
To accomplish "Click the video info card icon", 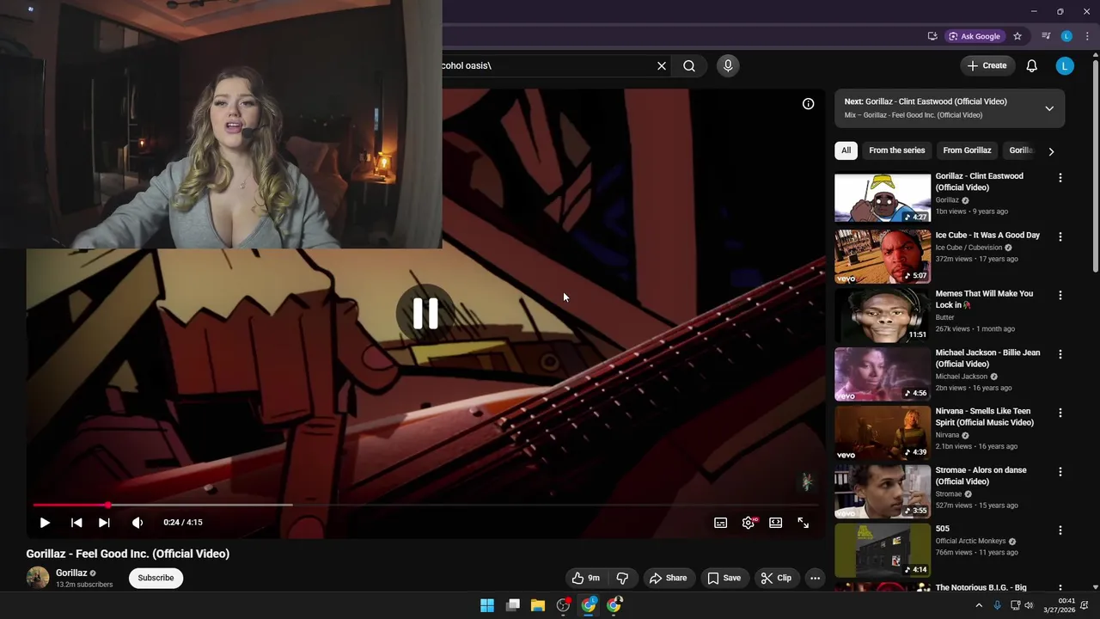I will (808, 103).
